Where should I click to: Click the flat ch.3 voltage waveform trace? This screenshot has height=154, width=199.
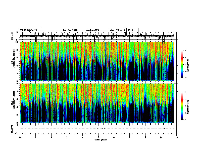[x=97, y=129]
